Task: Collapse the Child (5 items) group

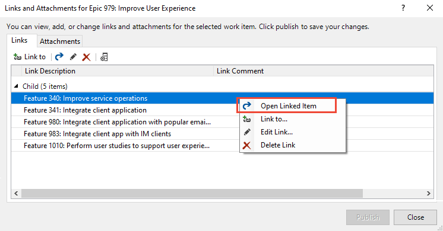Action: (16, 86)
